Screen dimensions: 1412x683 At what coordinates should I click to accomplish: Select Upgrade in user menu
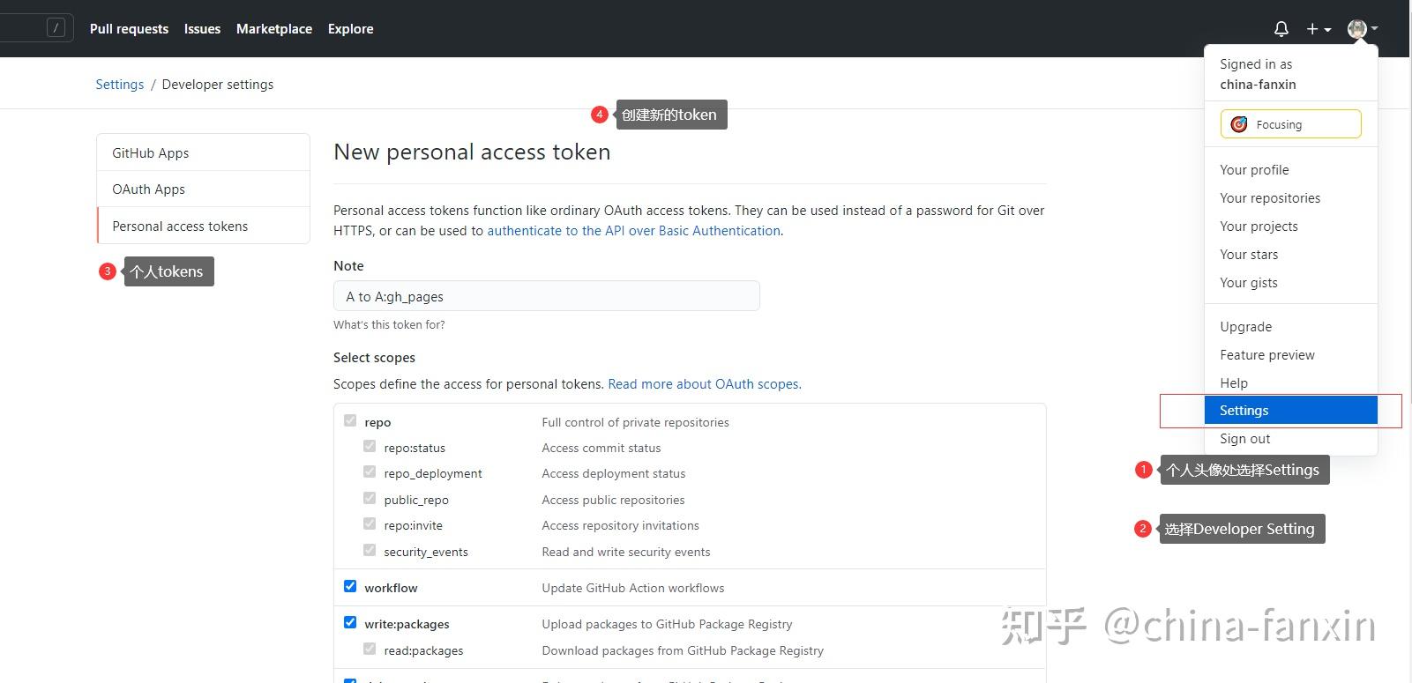pos(1291,327)
